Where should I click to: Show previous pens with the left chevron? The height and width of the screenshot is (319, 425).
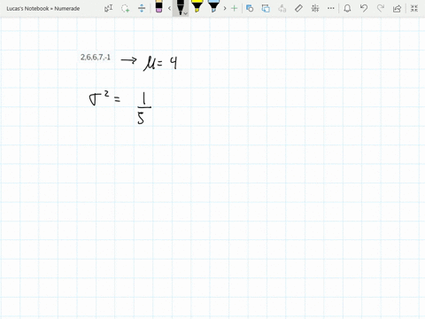169,8
